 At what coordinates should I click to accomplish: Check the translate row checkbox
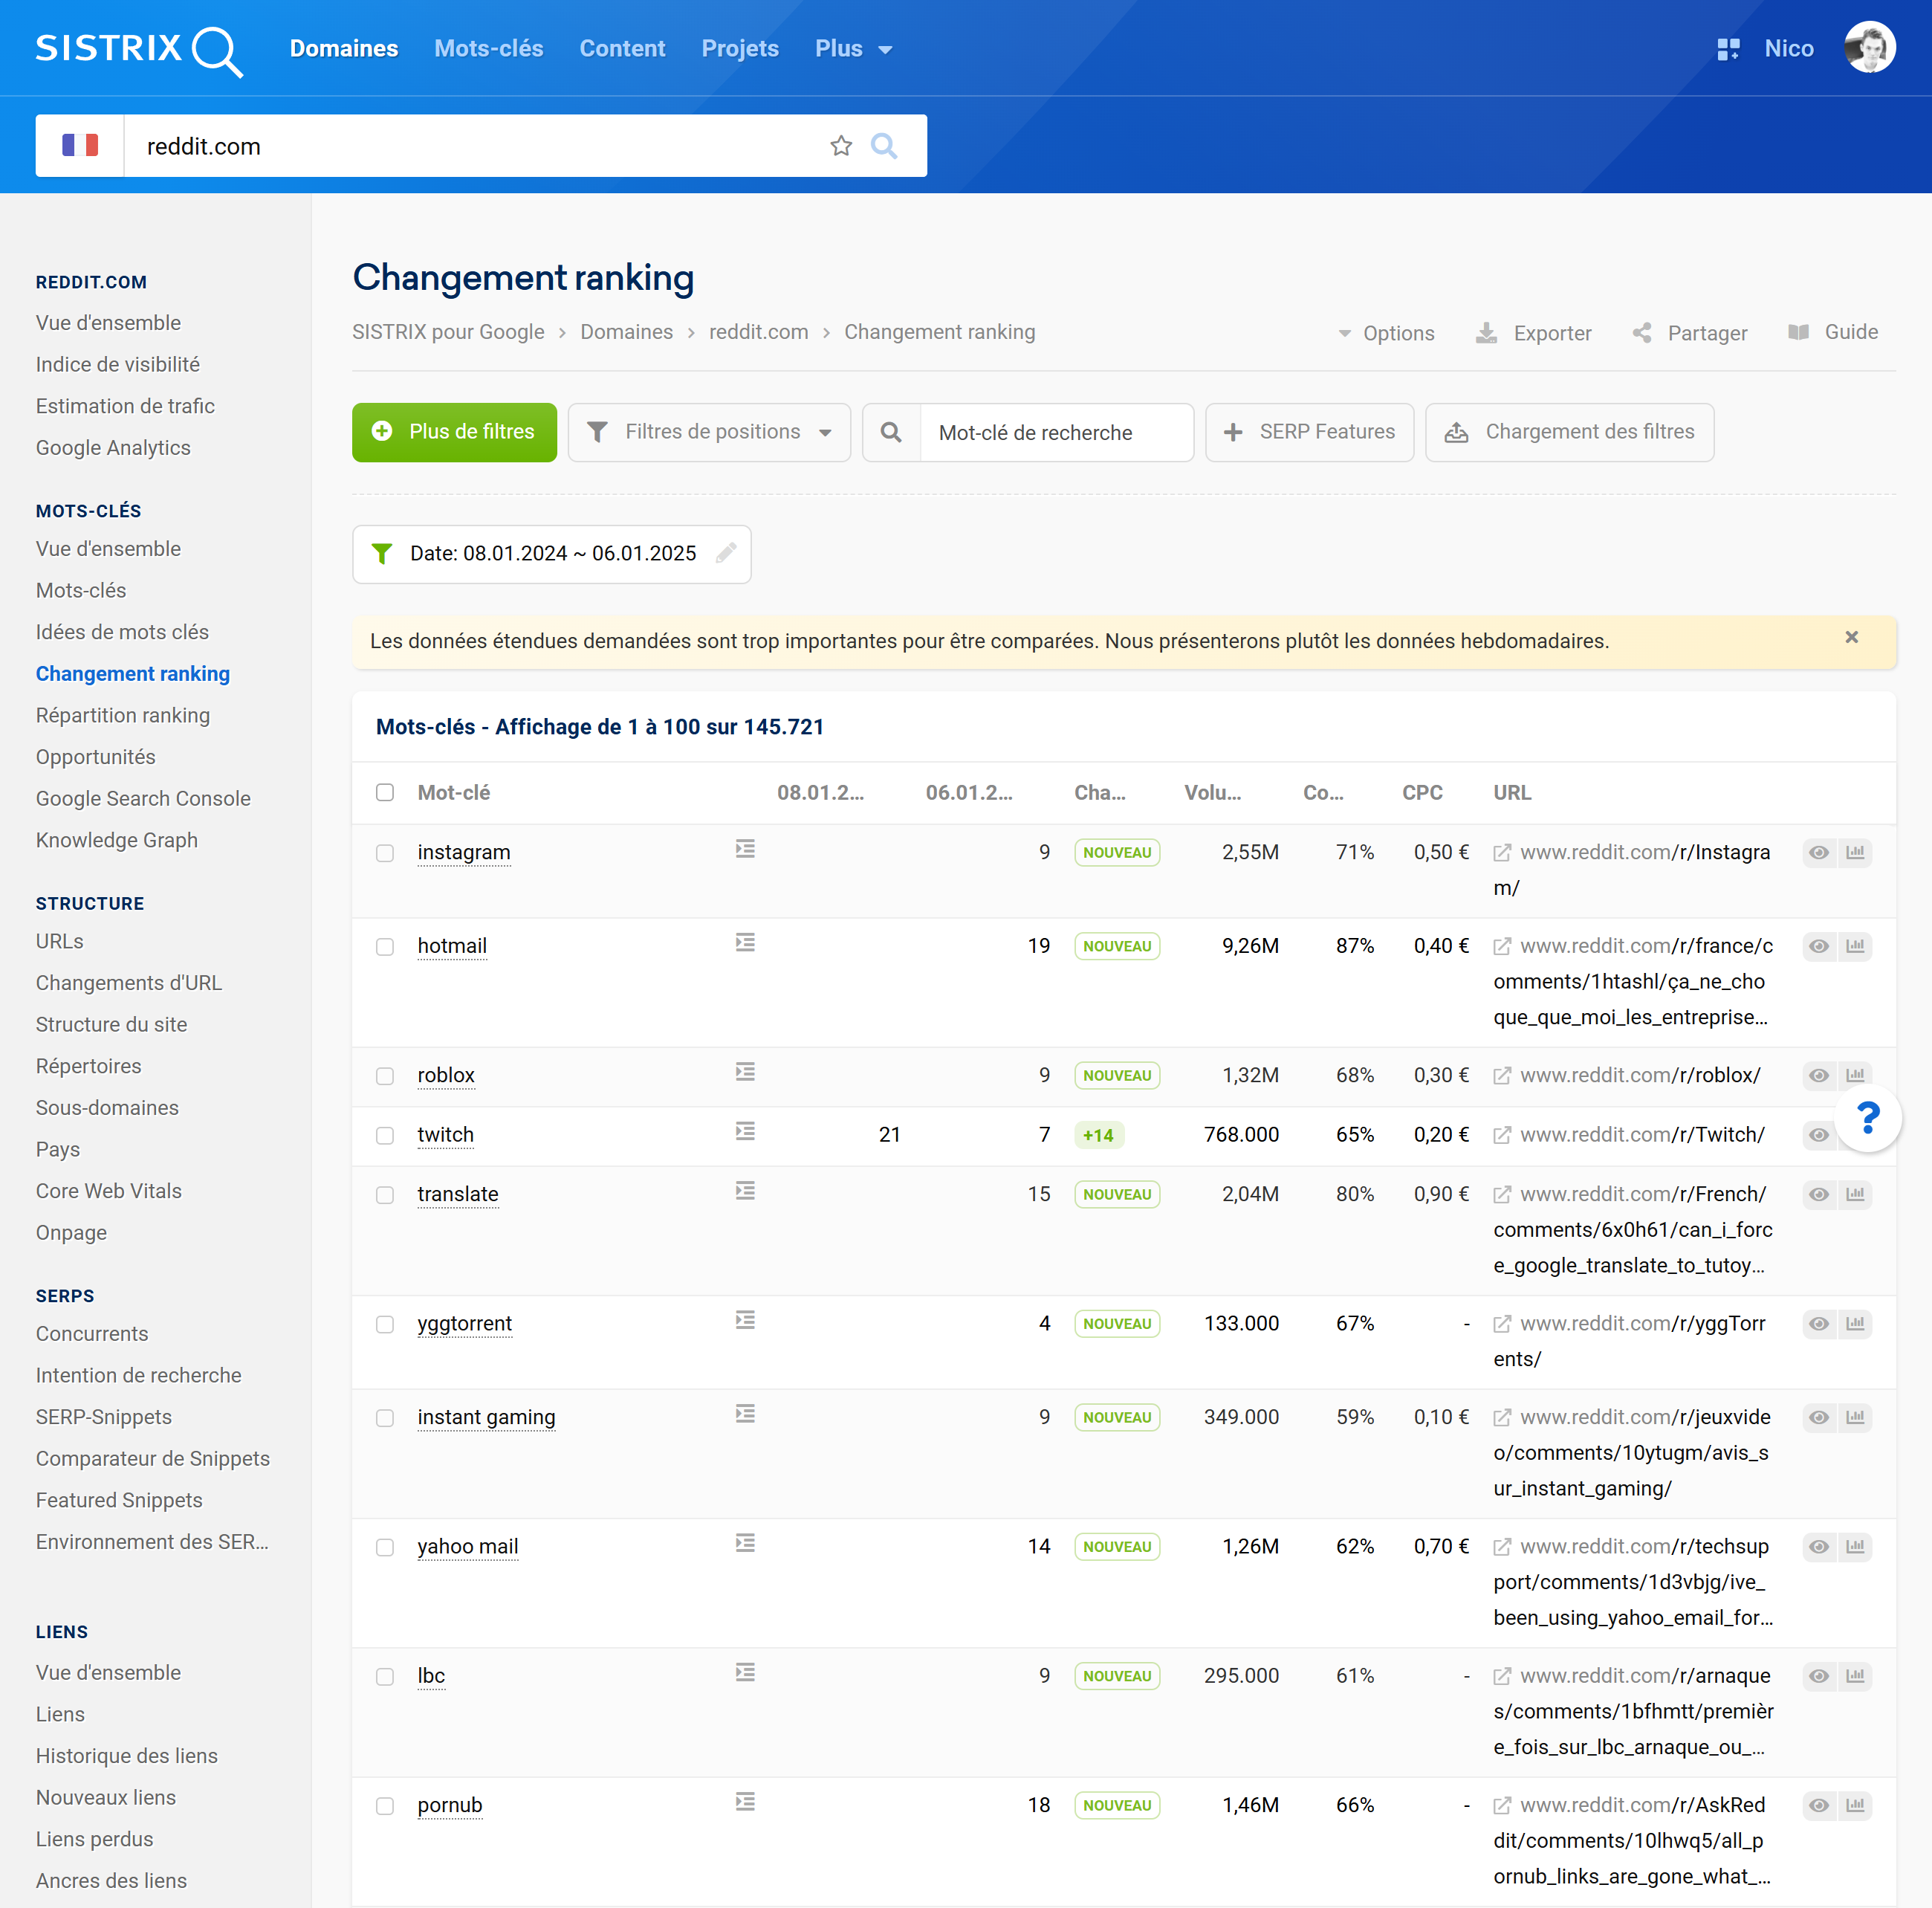pyautogui.click(x=385, y=1196)
